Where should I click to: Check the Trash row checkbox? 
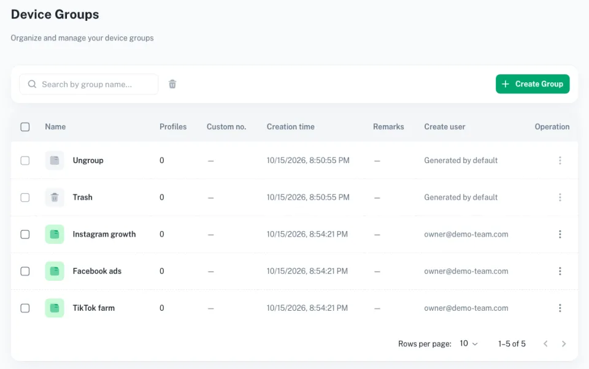[25, 197]
